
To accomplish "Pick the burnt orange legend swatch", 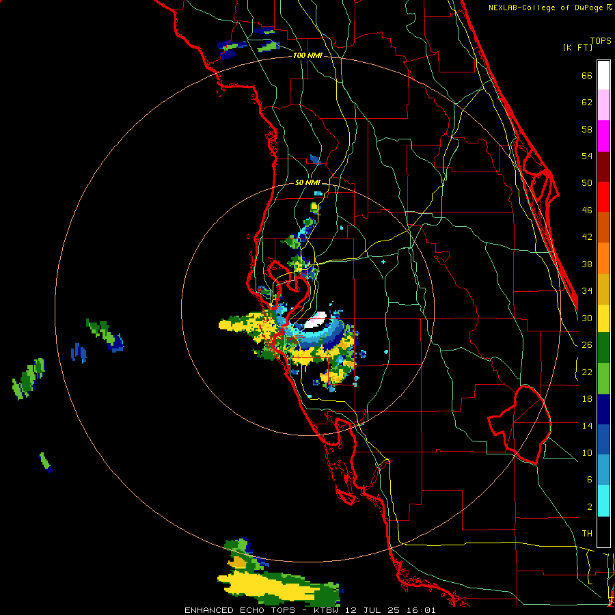I will coord(603,227).
